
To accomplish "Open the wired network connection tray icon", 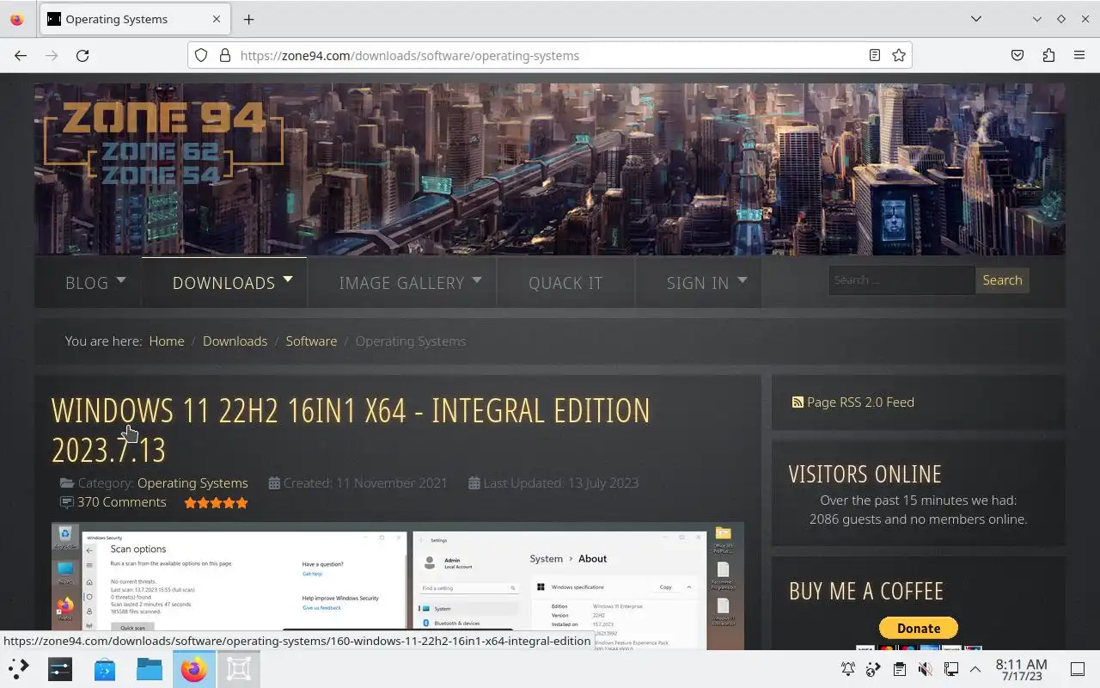I will pyautogui.click(x=950, y=669).
